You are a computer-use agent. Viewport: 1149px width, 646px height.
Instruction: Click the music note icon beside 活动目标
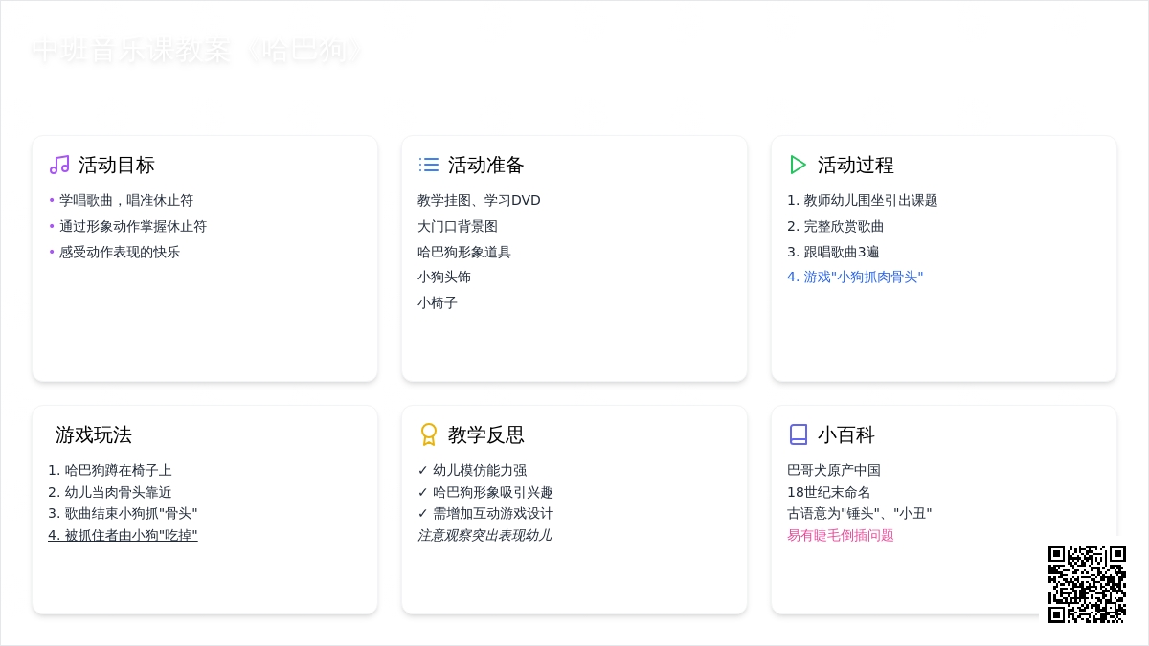point(59,165)
